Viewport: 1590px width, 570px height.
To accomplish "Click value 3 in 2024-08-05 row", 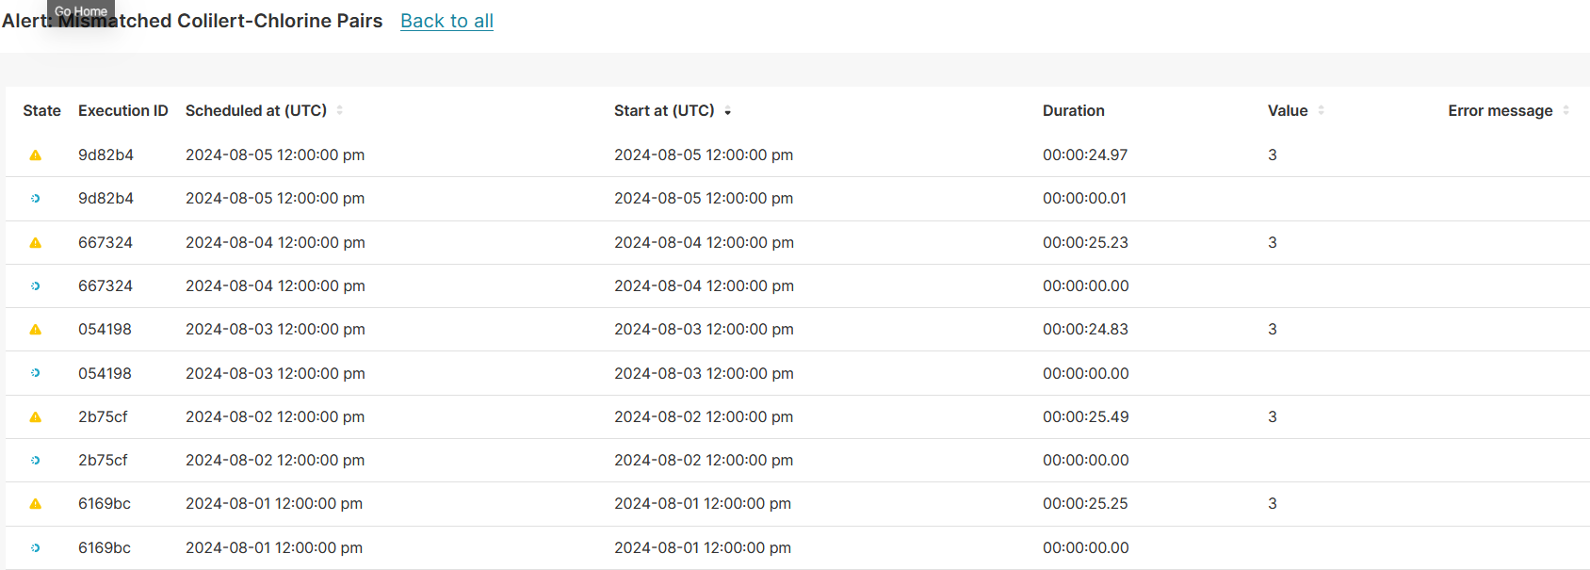I will coord(1273,155).
